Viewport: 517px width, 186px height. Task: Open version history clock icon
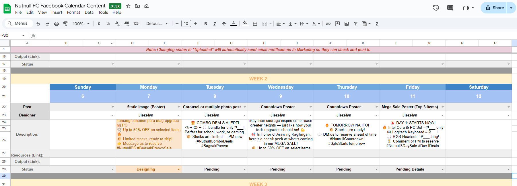tap(436, 8)
